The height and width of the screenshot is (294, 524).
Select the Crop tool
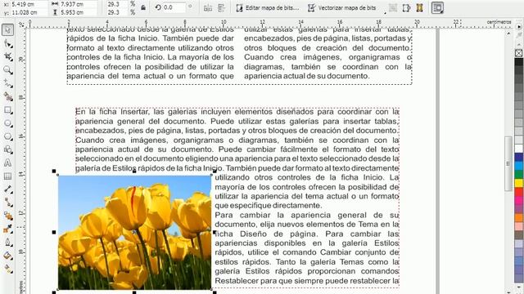[7, 56]
